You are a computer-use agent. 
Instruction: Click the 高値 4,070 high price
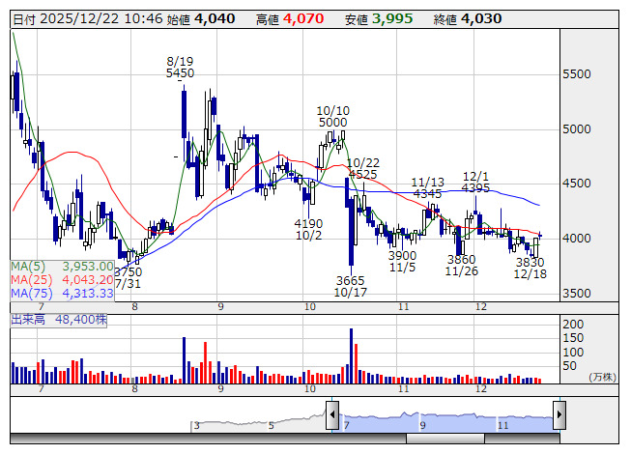tap(290, 19)
